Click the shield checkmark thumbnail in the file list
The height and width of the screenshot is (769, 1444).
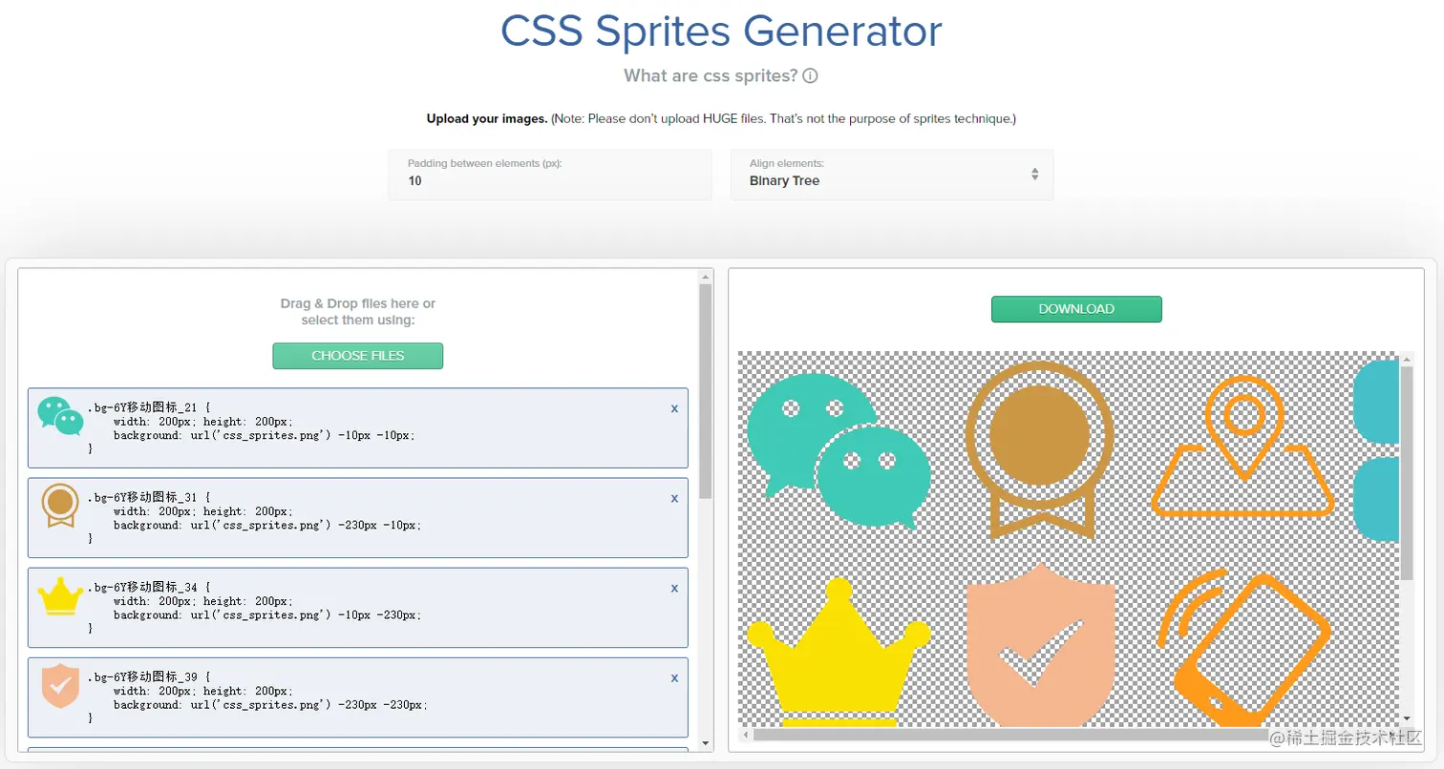(60, 686)
